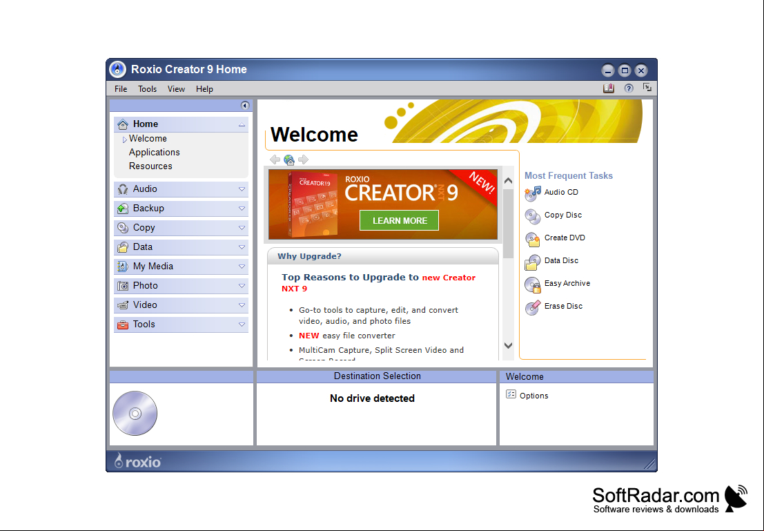Click the scrollbar down arrow
764x531 pixels.
tap(508, 345)
